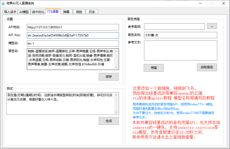Viewport: 230px width, 149px height.
Task: Switch to the 导入话术 tab
Action: [10, 12]
